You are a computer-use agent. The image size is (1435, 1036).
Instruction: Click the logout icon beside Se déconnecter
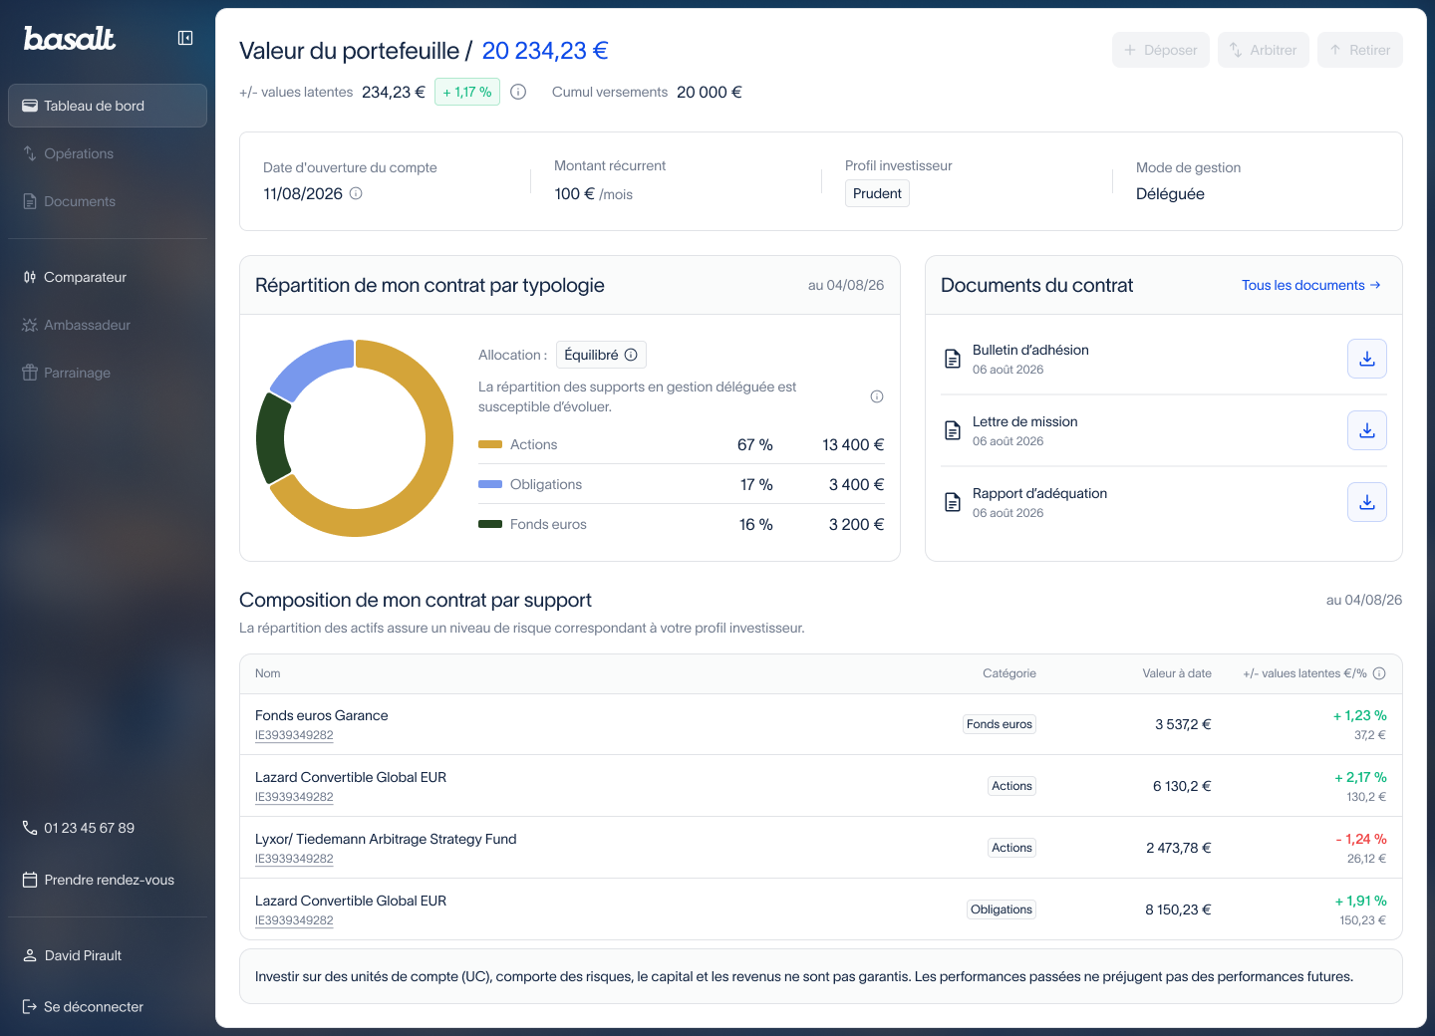30,1007
